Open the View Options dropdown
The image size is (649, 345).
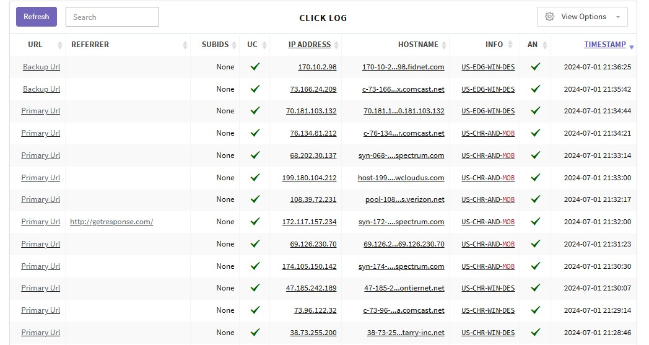click(582, 17)
